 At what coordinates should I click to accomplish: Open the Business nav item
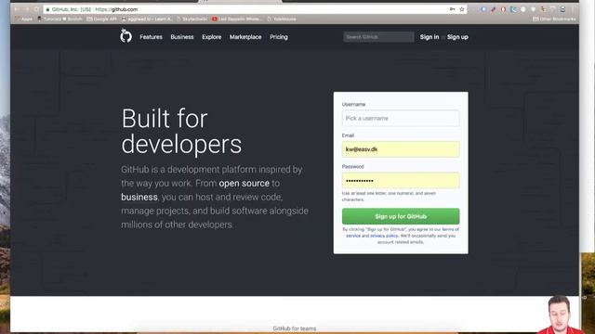(x=182, y=37)
